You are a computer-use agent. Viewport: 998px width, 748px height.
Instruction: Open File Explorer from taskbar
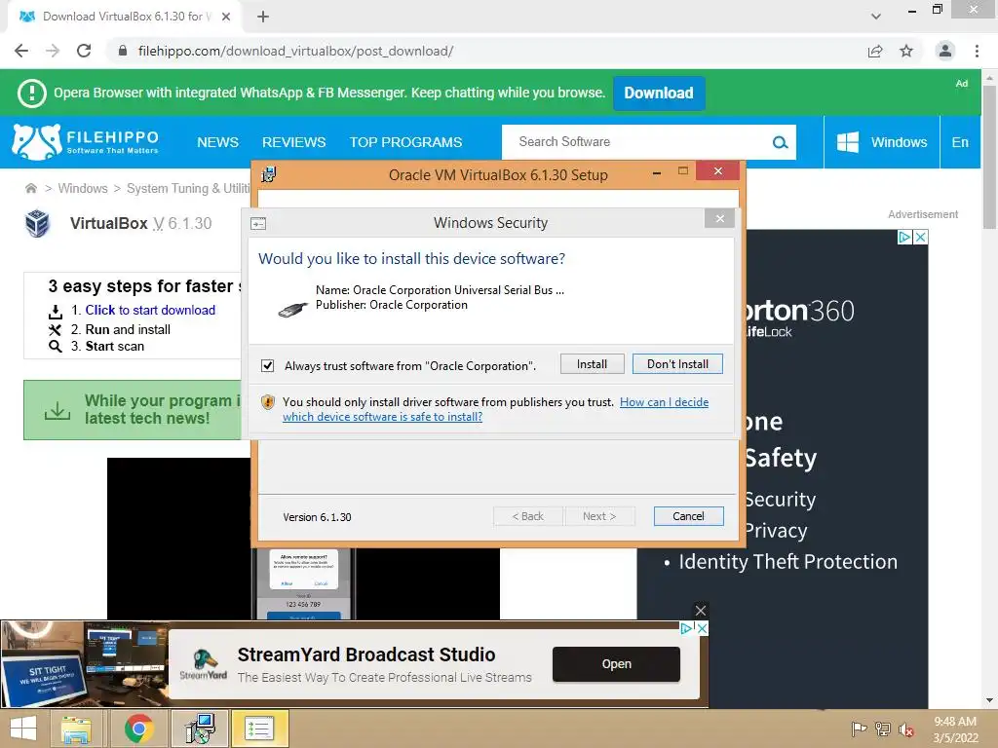76,729
